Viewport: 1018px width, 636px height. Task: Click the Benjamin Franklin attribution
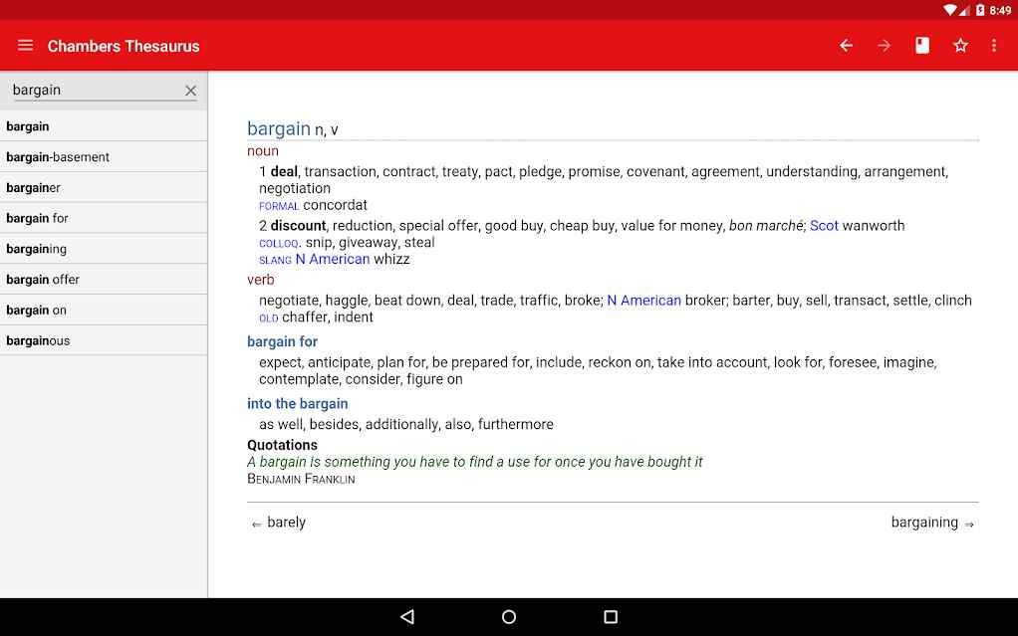tap(301, 479)
